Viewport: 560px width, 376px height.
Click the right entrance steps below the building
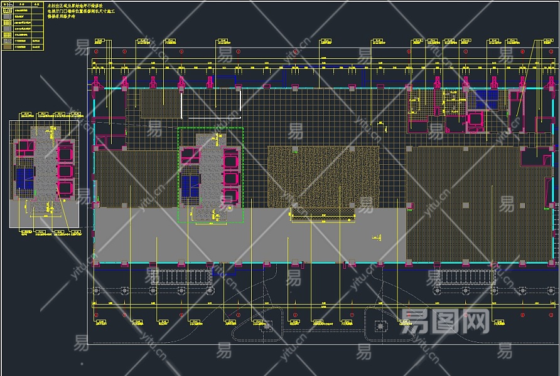click(x=465, y=276)
